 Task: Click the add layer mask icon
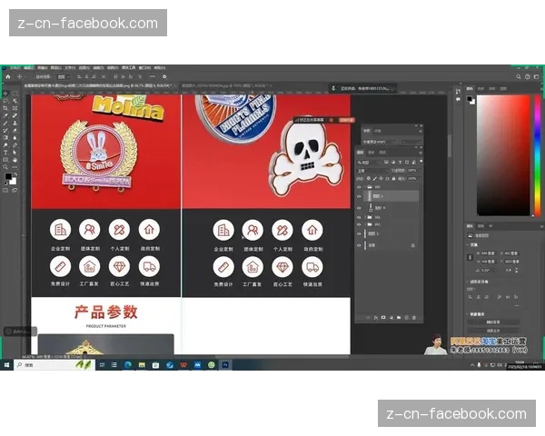pos(383,317)
